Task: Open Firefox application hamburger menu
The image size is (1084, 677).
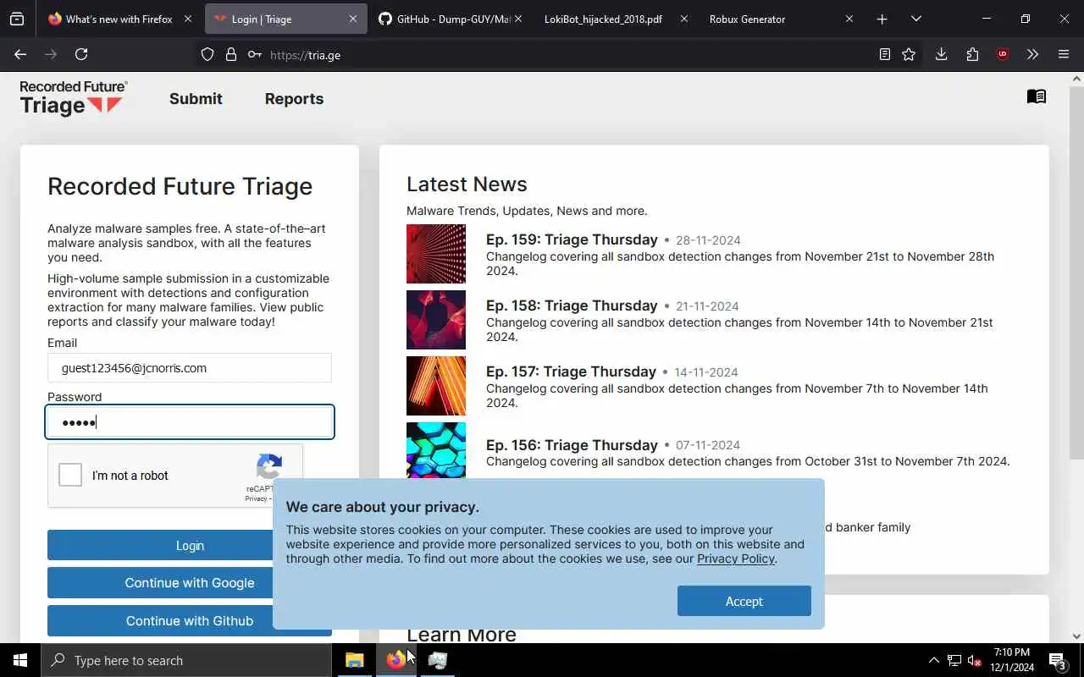Action: click(1064, 54)
